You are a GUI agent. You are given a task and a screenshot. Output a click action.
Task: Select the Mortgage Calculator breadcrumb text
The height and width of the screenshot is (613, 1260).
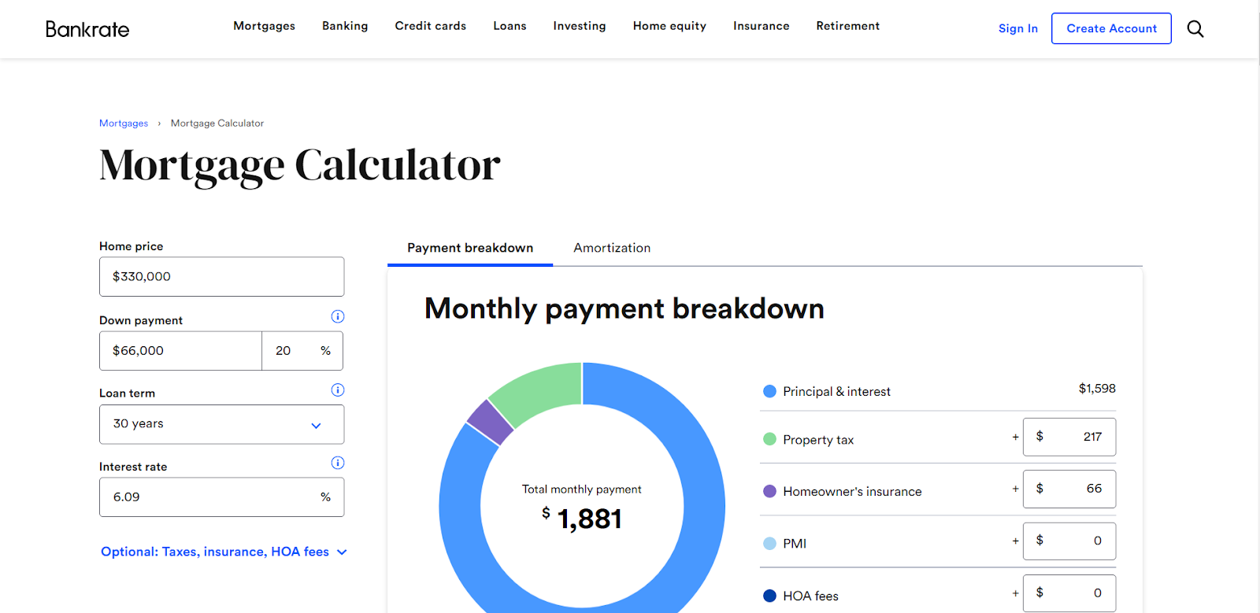point(217,124)
